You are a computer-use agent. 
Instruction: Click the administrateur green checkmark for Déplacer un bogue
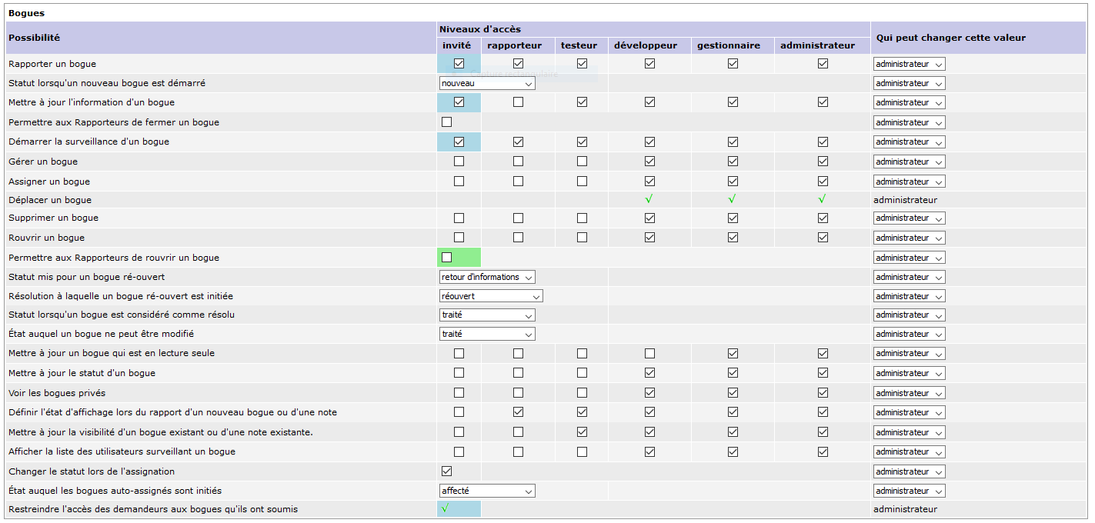(823, 199)
